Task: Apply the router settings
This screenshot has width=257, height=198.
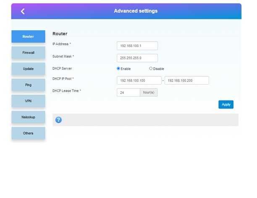Action: tap(226, 105)
